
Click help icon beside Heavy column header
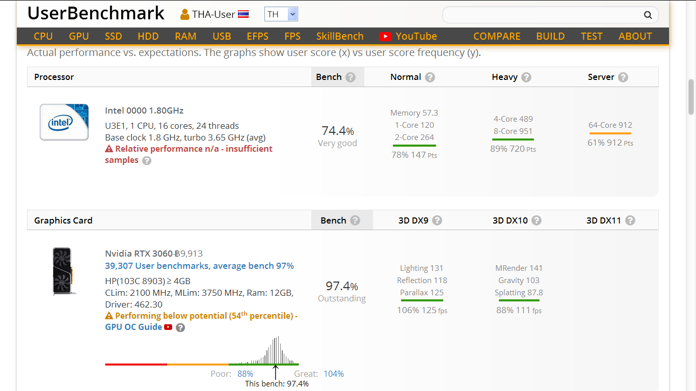tap(526, 77)
